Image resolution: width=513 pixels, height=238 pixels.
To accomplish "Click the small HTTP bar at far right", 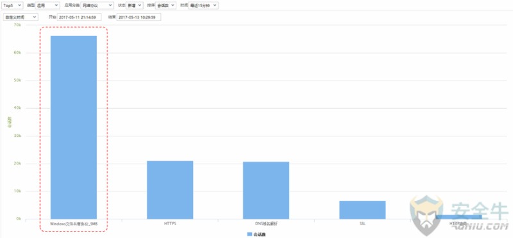I will (458, 217).
